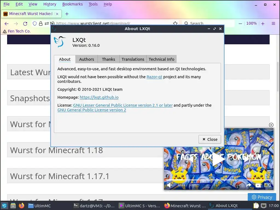The width and height of the screenshot is (280, 210).
Task: Click the 17:00 clock
Action: coord(273,206)
